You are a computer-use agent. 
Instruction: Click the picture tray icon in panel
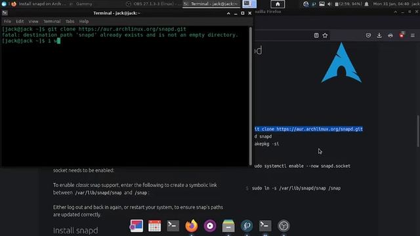pyautogui.click(x=322, y=4)
